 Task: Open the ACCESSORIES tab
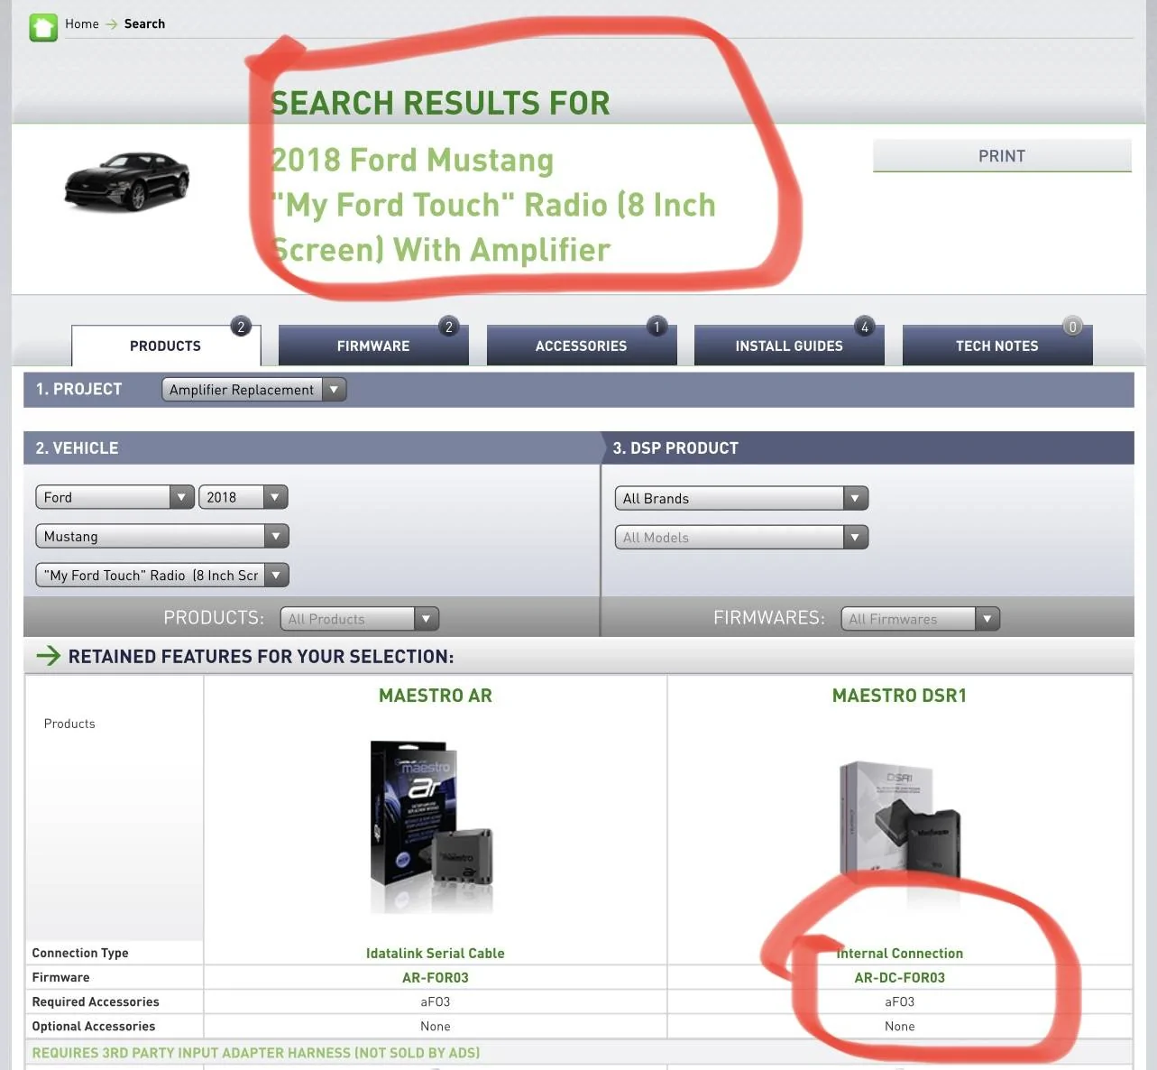point(582,346)
